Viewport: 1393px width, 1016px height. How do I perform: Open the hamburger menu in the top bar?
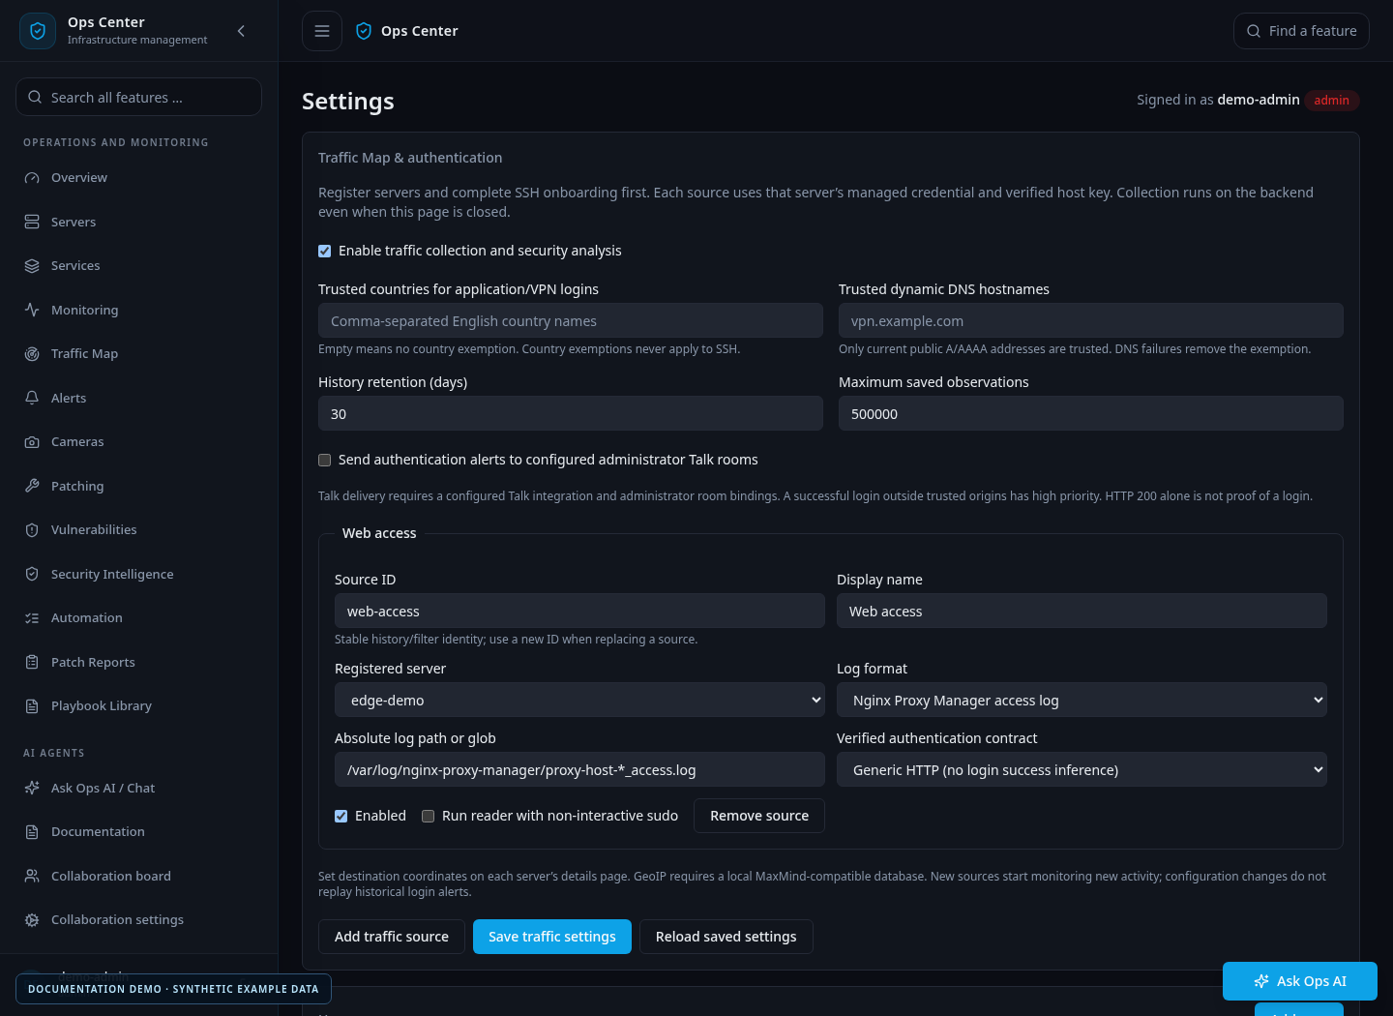pos(322,31)
